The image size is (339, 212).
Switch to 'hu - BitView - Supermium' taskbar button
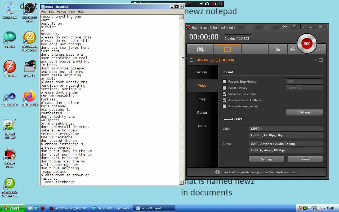(x=110, y=208)
